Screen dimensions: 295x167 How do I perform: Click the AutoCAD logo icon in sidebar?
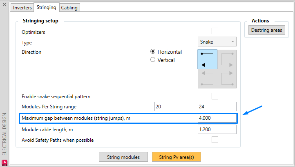(x=4, y=163)
